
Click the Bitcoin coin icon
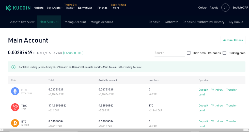pyautogui.click(x=15, y=123)
